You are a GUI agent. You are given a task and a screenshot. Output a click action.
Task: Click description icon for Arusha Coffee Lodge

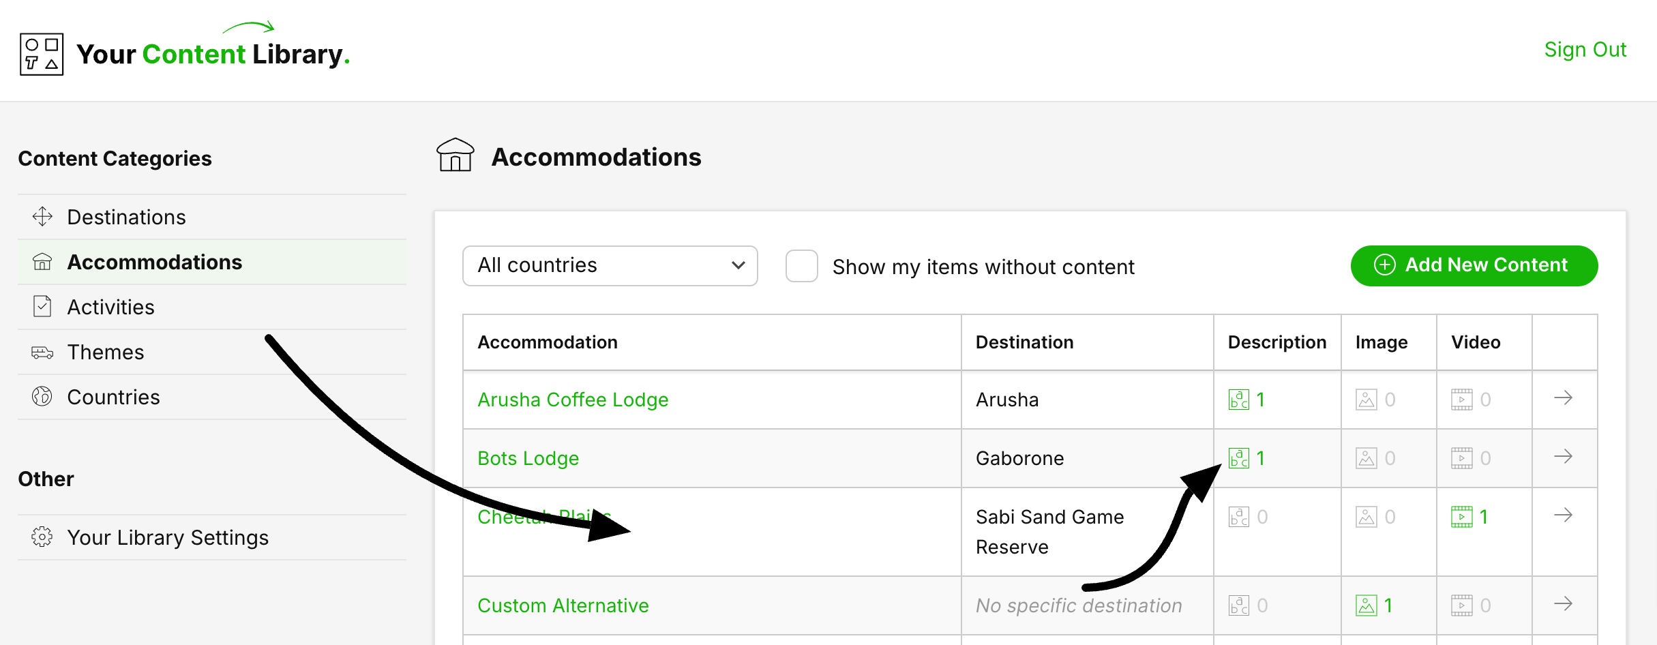(x=1238, y=400)
